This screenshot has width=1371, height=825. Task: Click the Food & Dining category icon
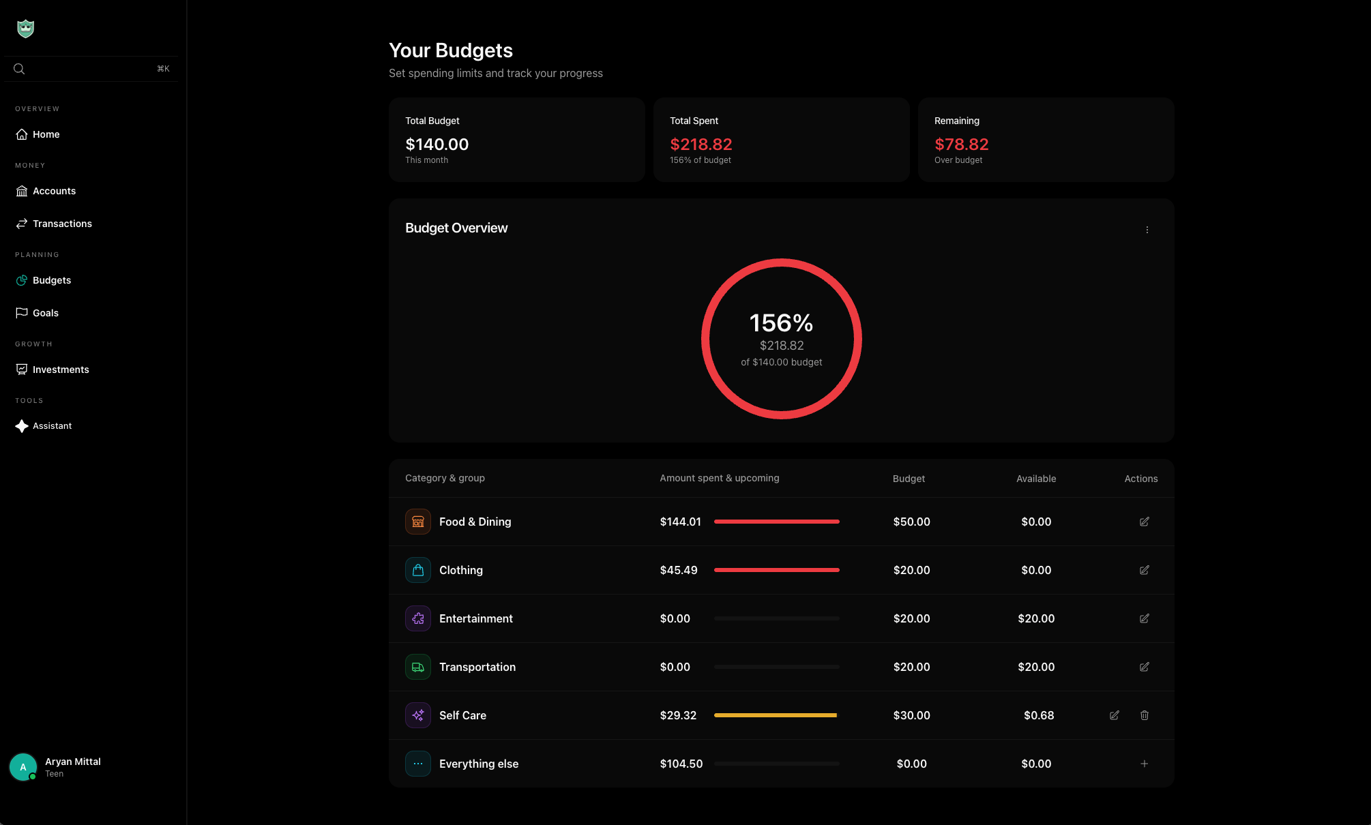pyautogui.click(x=418, y=522)
